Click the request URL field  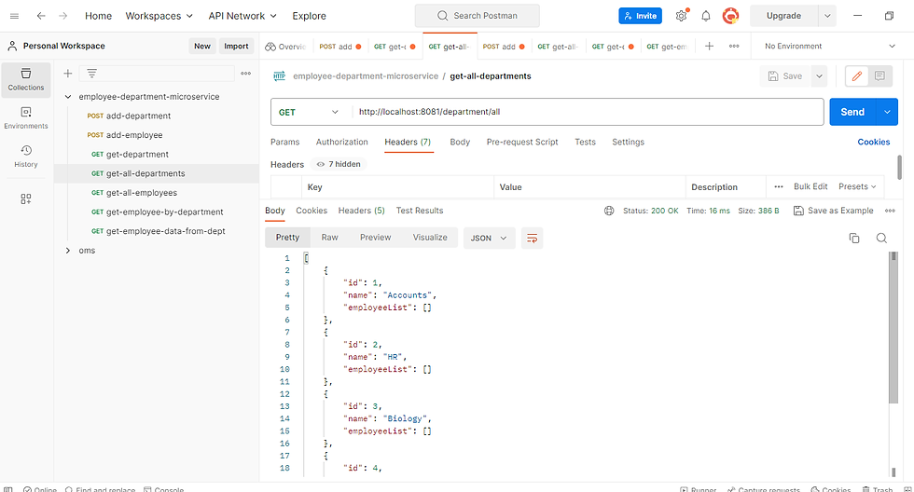587,112
